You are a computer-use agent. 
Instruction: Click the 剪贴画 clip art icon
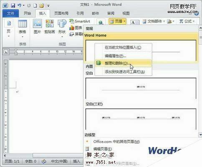point(50,23)
